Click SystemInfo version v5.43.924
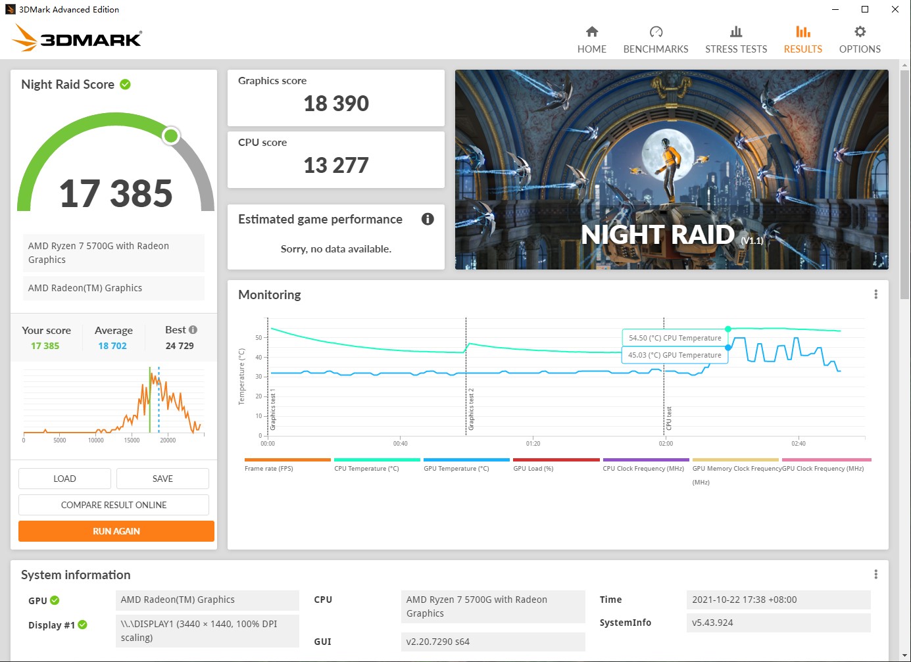This screenshot has height=662, width=911. pos(778,623)
